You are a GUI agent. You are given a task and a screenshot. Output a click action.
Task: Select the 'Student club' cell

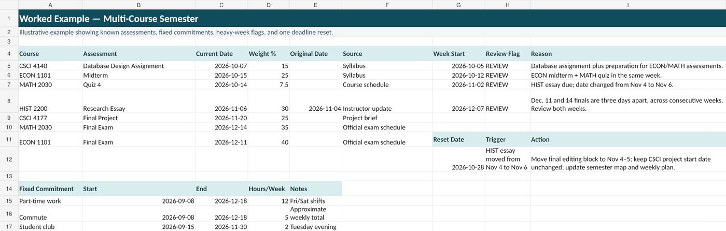tap(50, 227)
